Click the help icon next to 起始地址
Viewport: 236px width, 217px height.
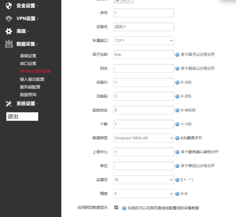(x=177, y=110)
